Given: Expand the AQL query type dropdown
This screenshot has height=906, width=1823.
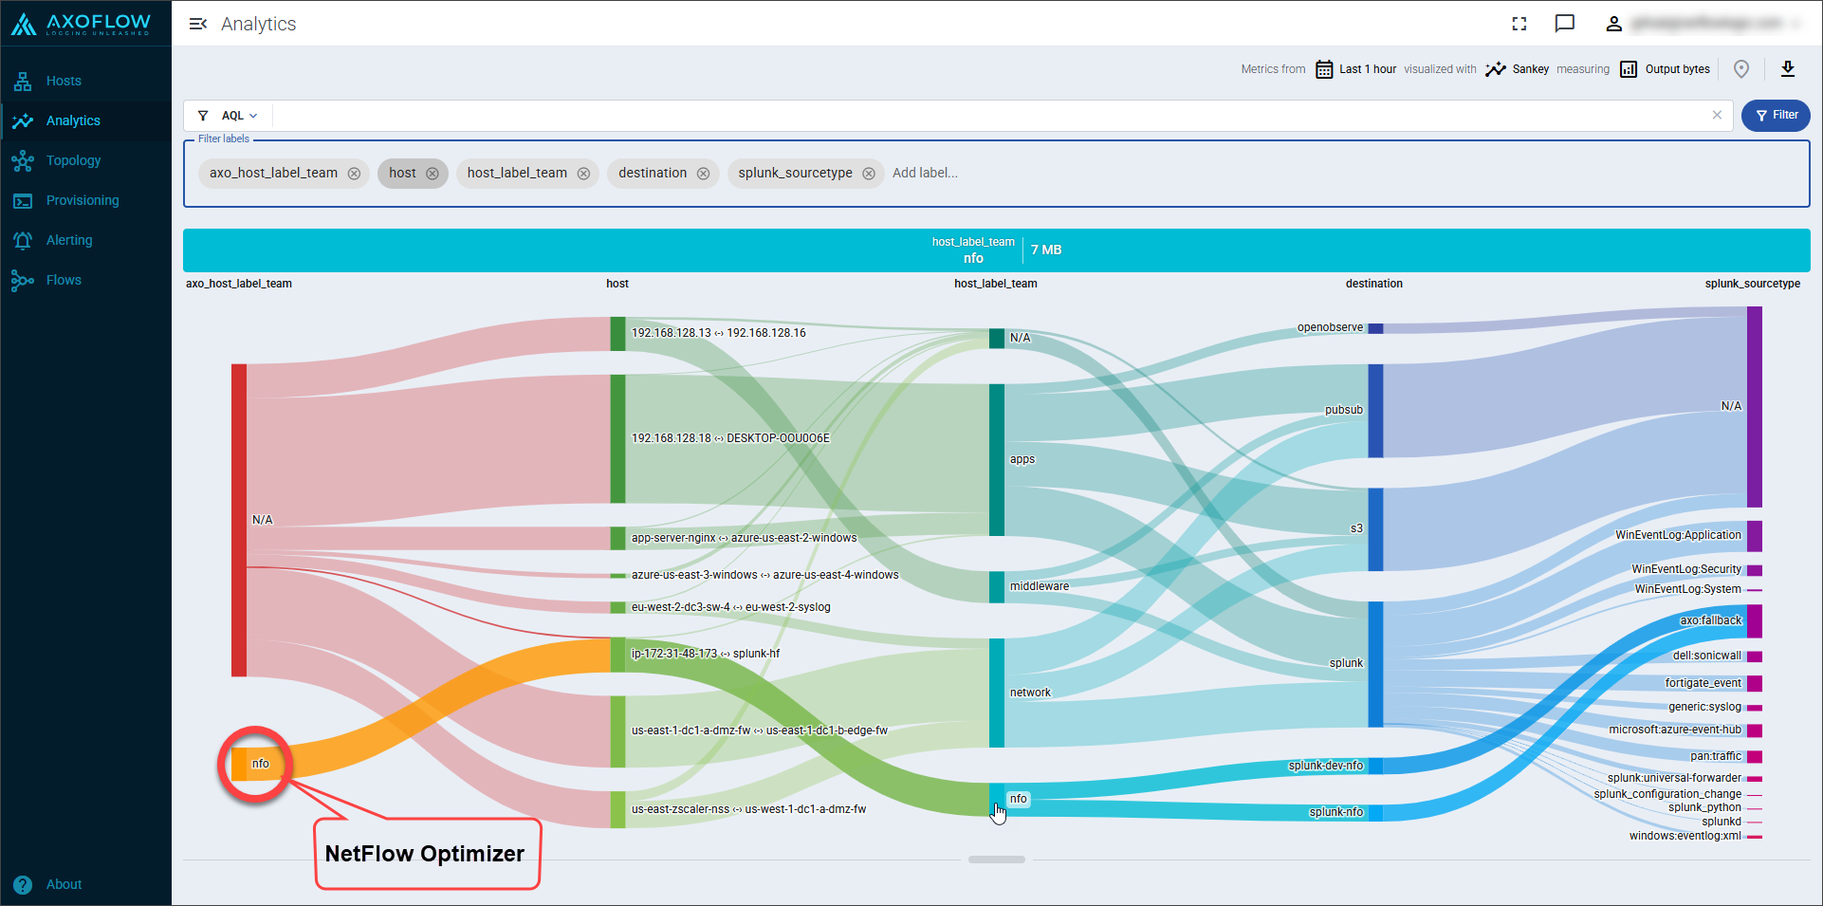Looking at the screenshot, I should 239,116.
